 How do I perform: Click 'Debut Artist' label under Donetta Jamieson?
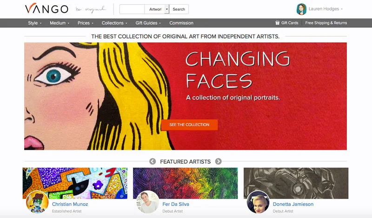coord(283,211)
